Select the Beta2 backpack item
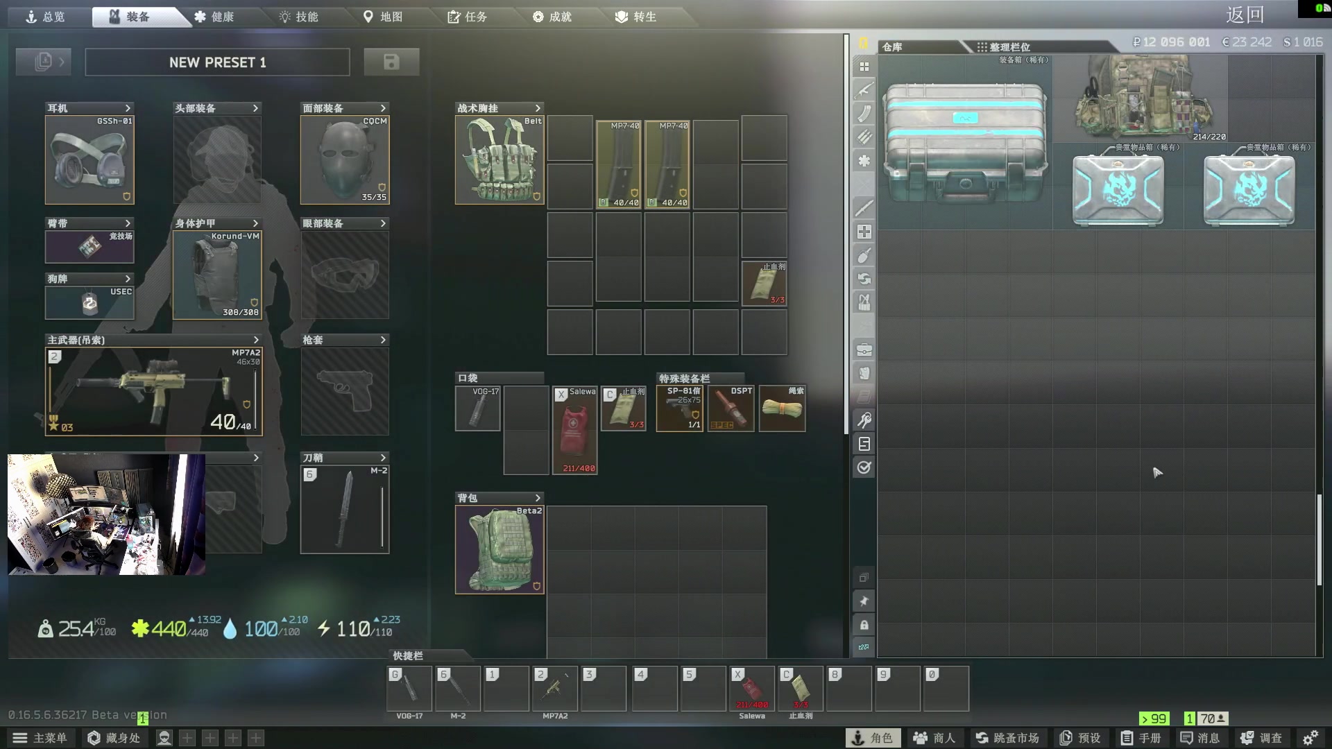This screenshot has width=1332, height=749. tap(499, 549)
